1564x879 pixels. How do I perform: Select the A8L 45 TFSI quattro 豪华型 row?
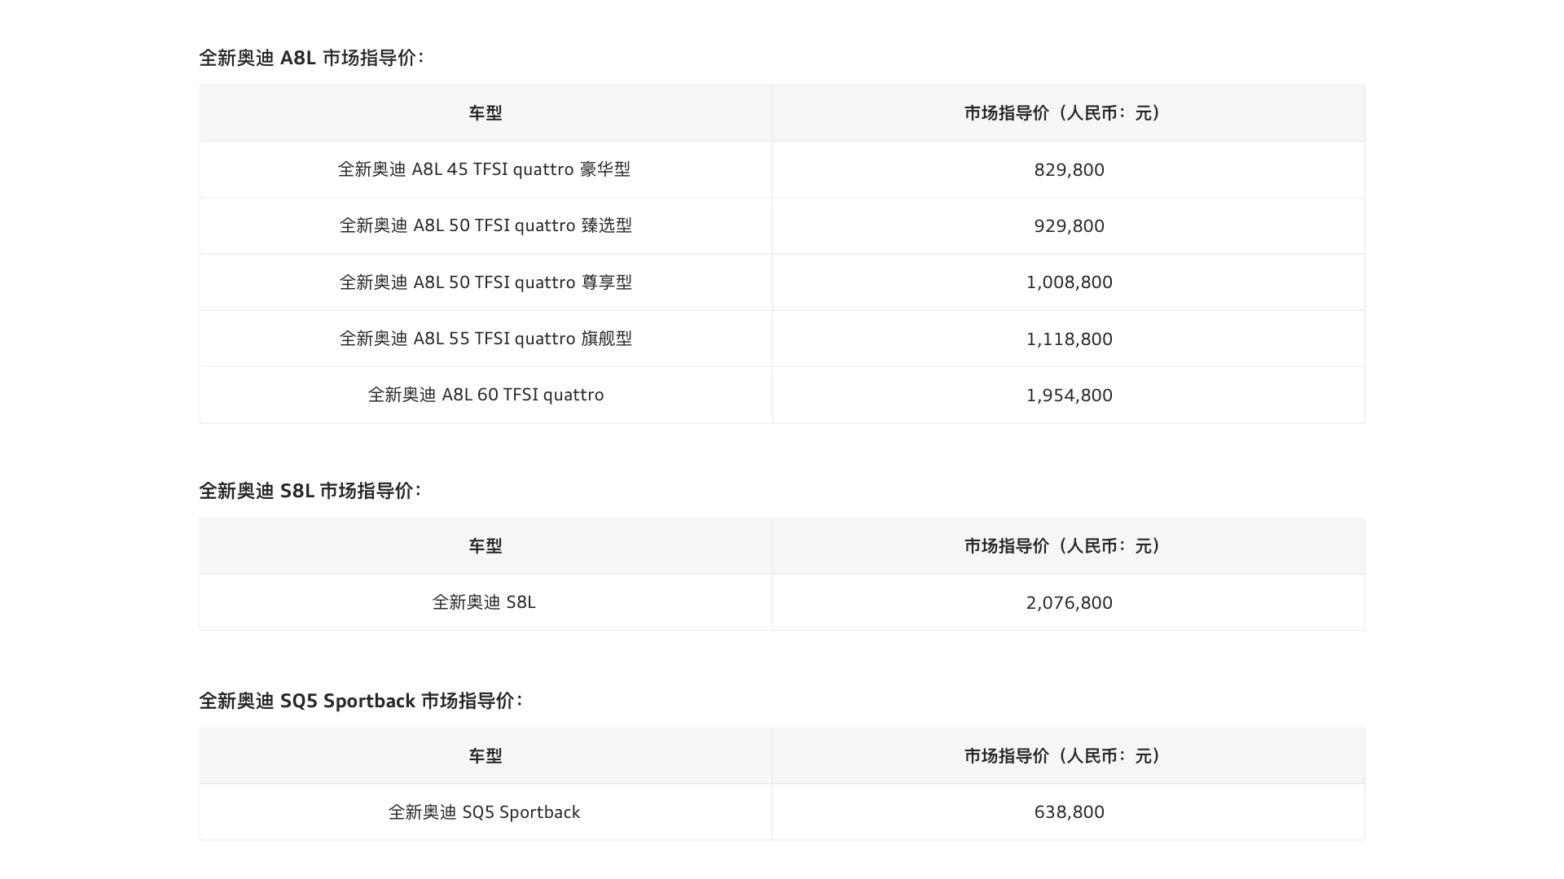(x=782, y=169)
